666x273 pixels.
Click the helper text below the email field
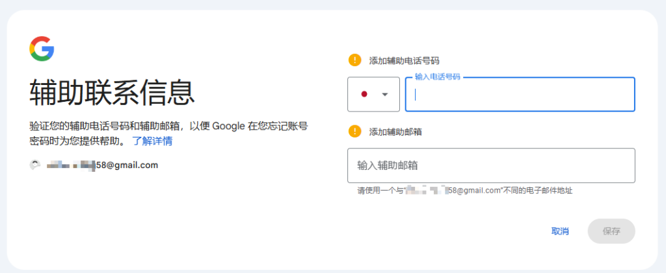(x=464, y=191)
